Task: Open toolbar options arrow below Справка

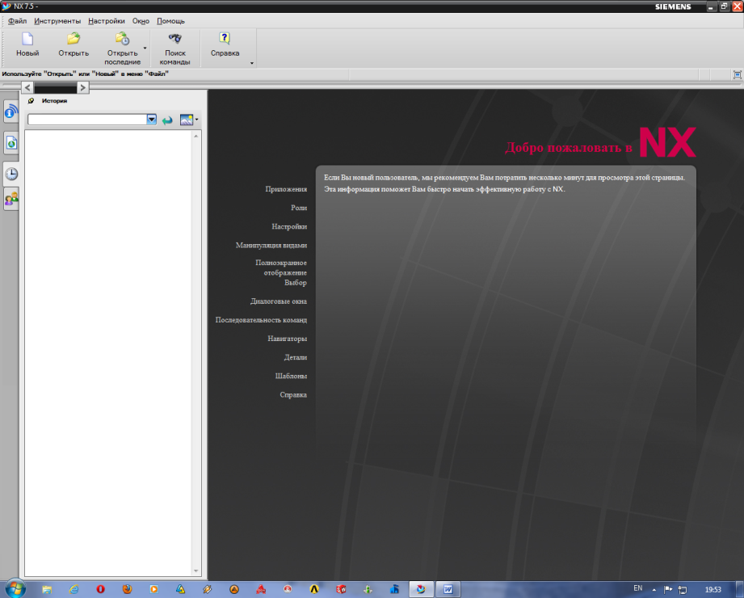Action: [x=252, y=63]
